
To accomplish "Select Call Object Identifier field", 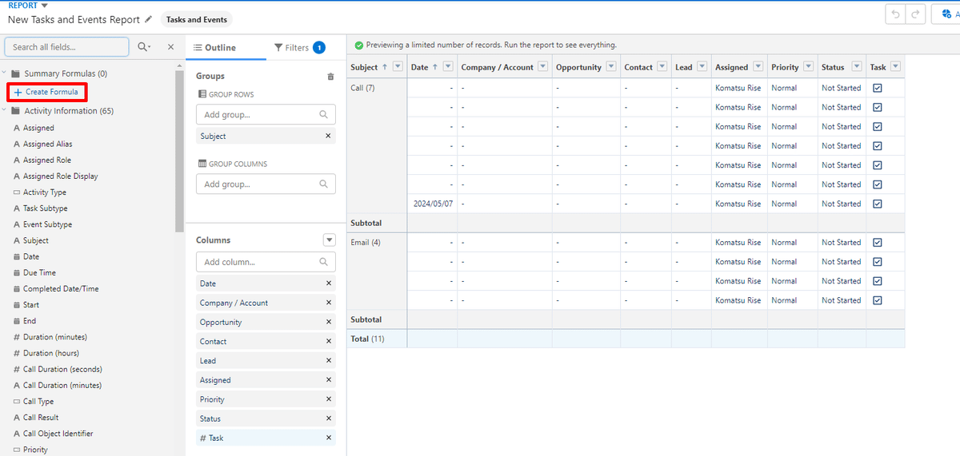I will pyautogui.click(x=58, y=434).
